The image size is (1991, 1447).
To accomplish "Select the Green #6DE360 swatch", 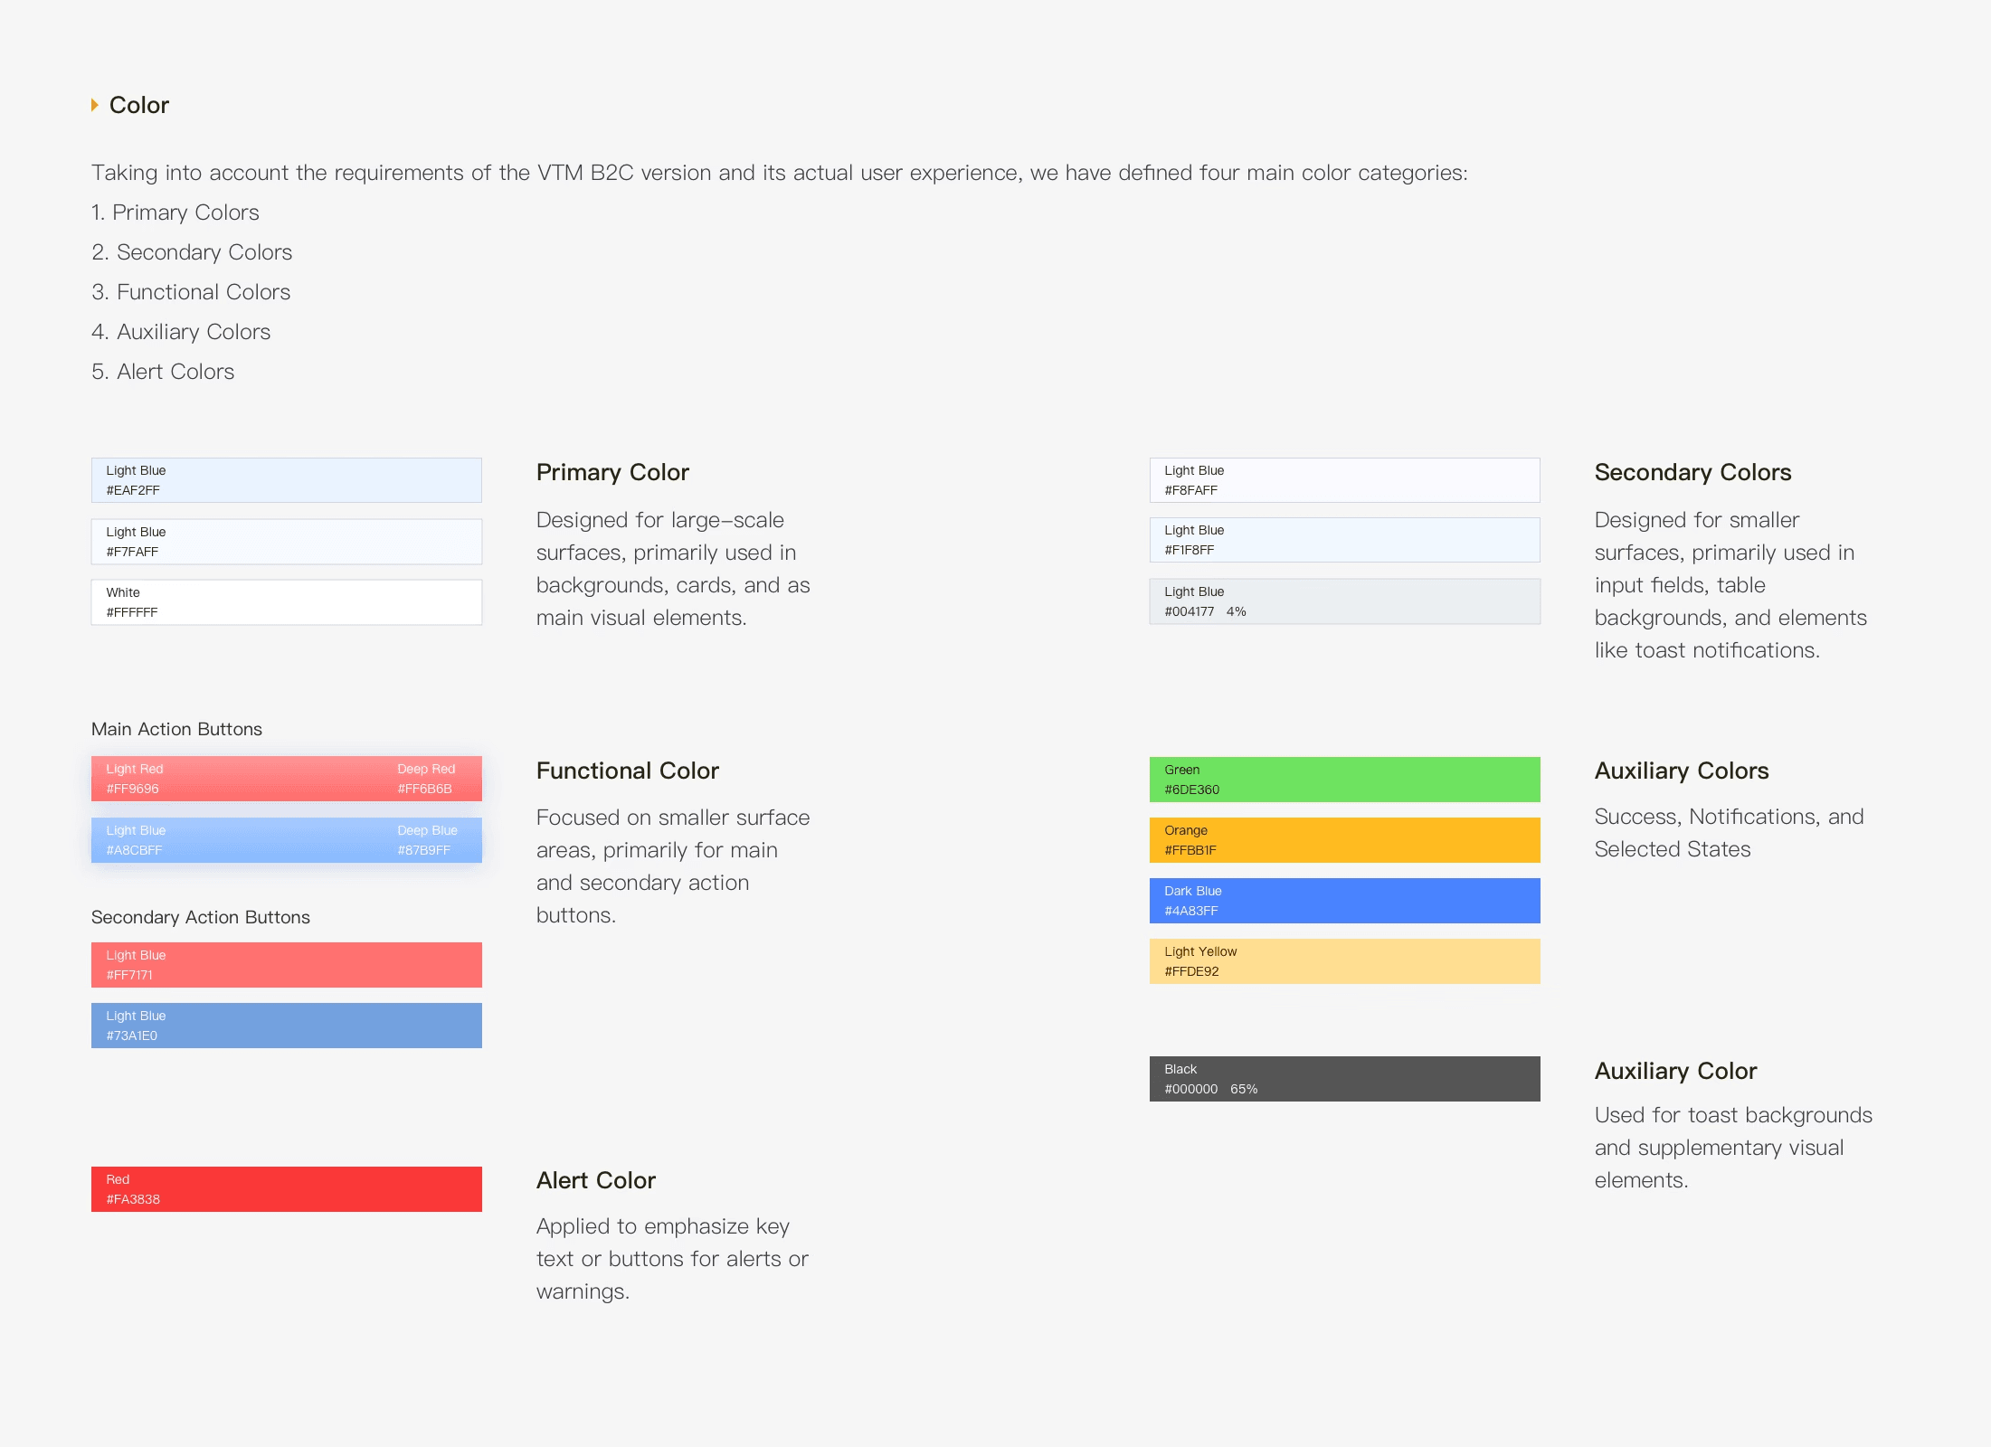I will [1344, 780].
